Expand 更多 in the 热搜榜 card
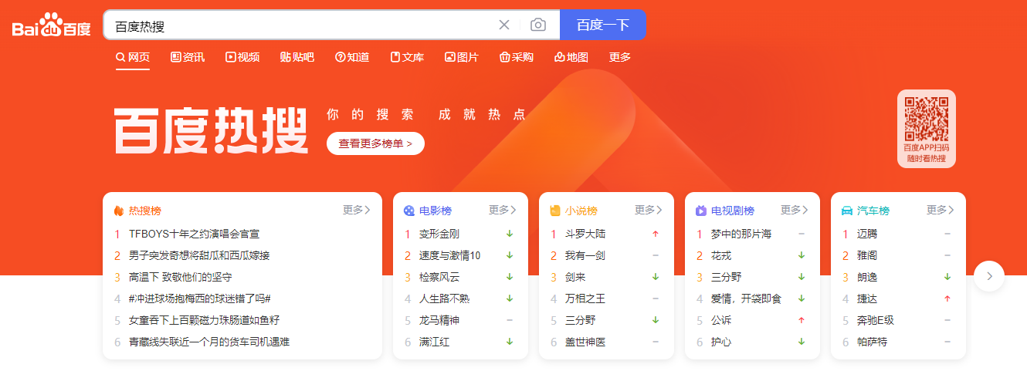1027x371 pixels. (x=356, y=210)
